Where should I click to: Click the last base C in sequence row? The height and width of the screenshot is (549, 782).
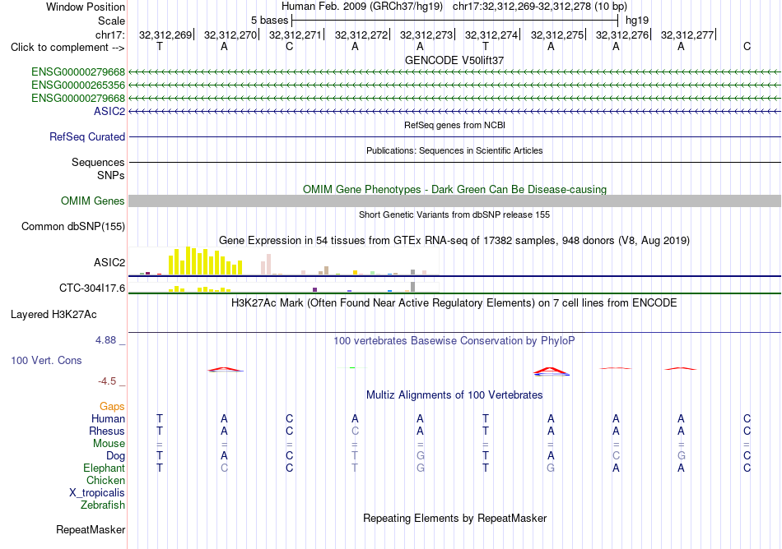click(x=747, y=47)
